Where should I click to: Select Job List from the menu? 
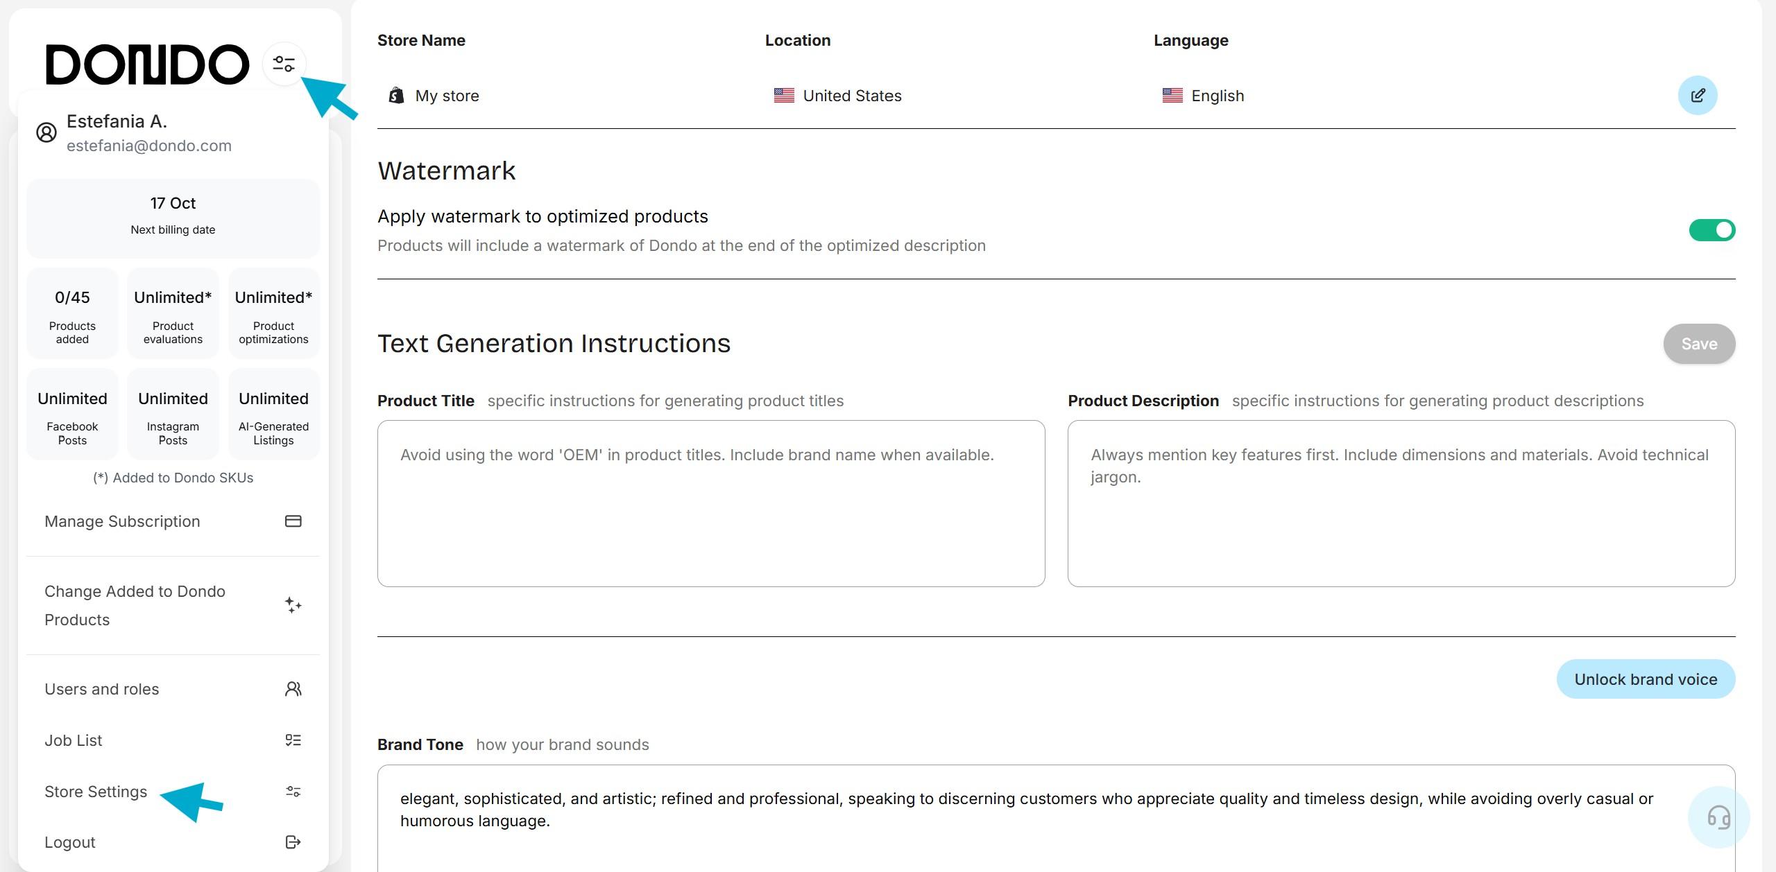[x=74, y=740]
